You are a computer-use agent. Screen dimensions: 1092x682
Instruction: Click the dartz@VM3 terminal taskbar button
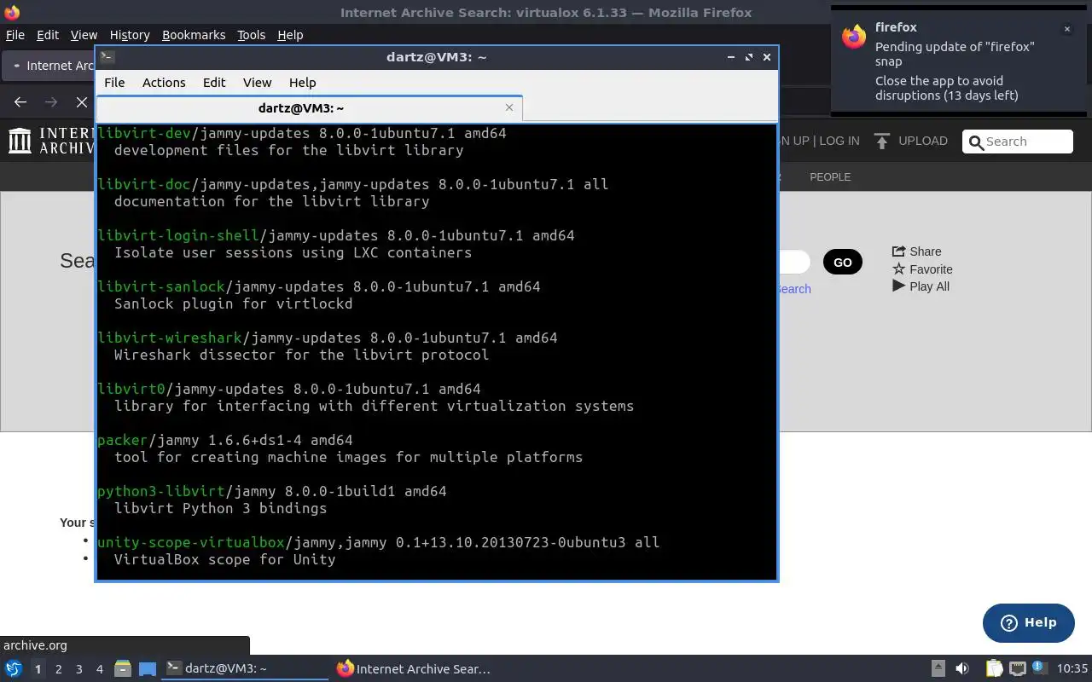tap(246, 669)
